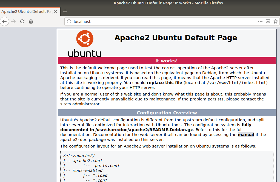This screenshot has width=280, height=182.
Task: Click the /usr/share/doc/apache2/README.Debian.gz text
Action: coord(144,130)
